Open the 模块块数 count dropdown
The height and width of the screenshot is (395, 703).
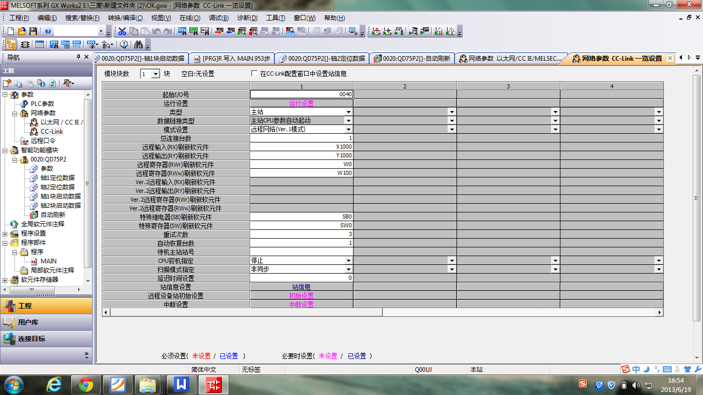point(155,74)
